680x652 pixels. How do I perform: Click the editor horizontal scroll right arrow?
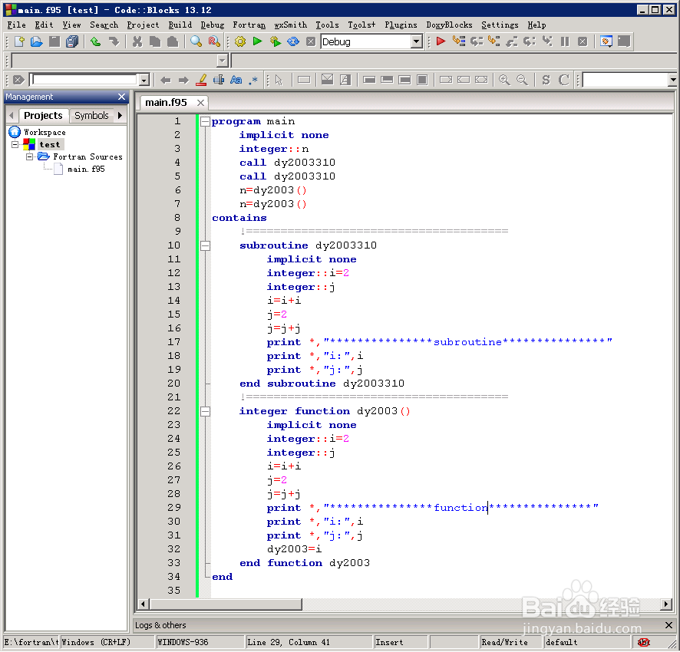[x=666, y=604]
